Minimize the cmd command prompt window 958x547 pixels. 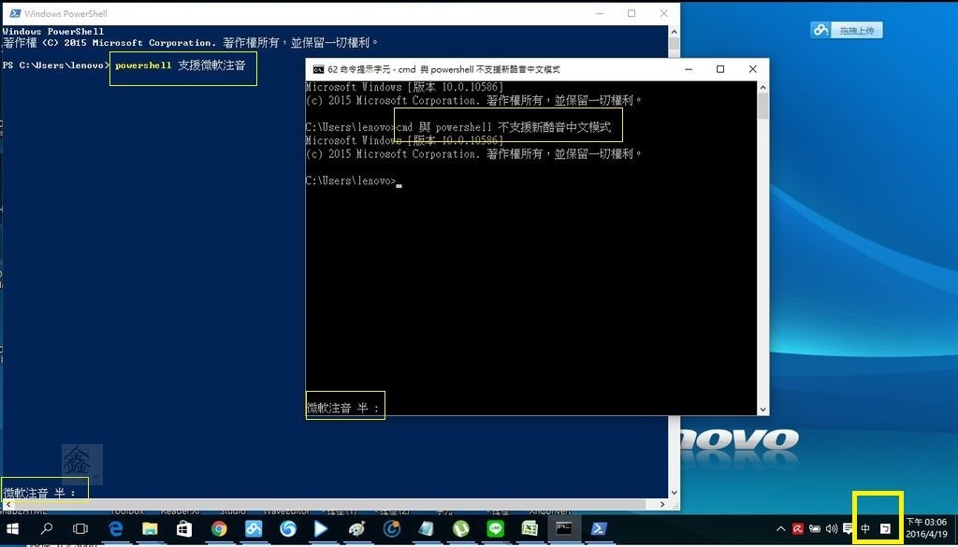coord(688,69)
